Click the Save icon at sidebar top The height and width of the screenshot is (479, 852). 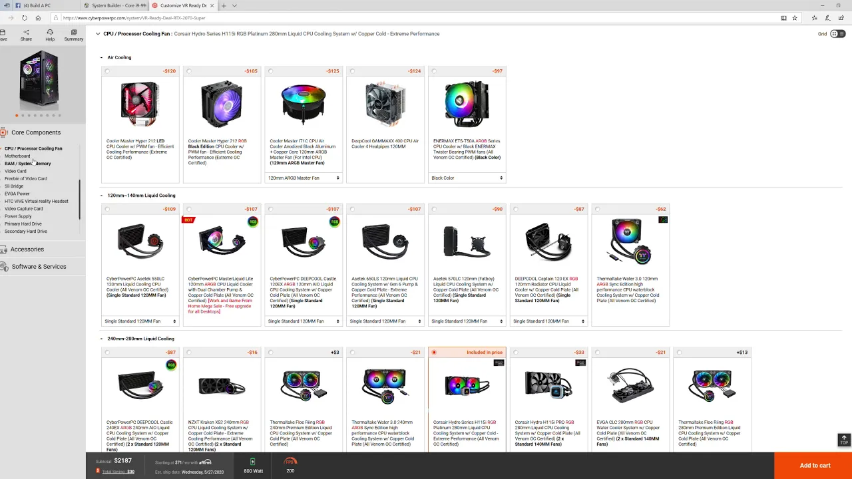point(3,32)
